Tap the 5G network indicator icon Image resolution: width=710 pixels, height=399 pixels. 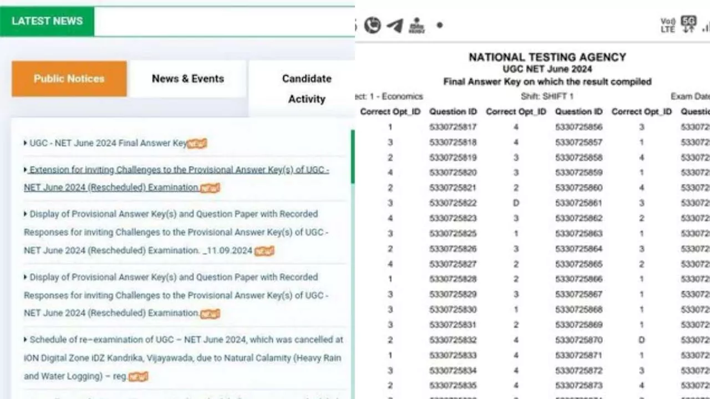pos(688,24)
